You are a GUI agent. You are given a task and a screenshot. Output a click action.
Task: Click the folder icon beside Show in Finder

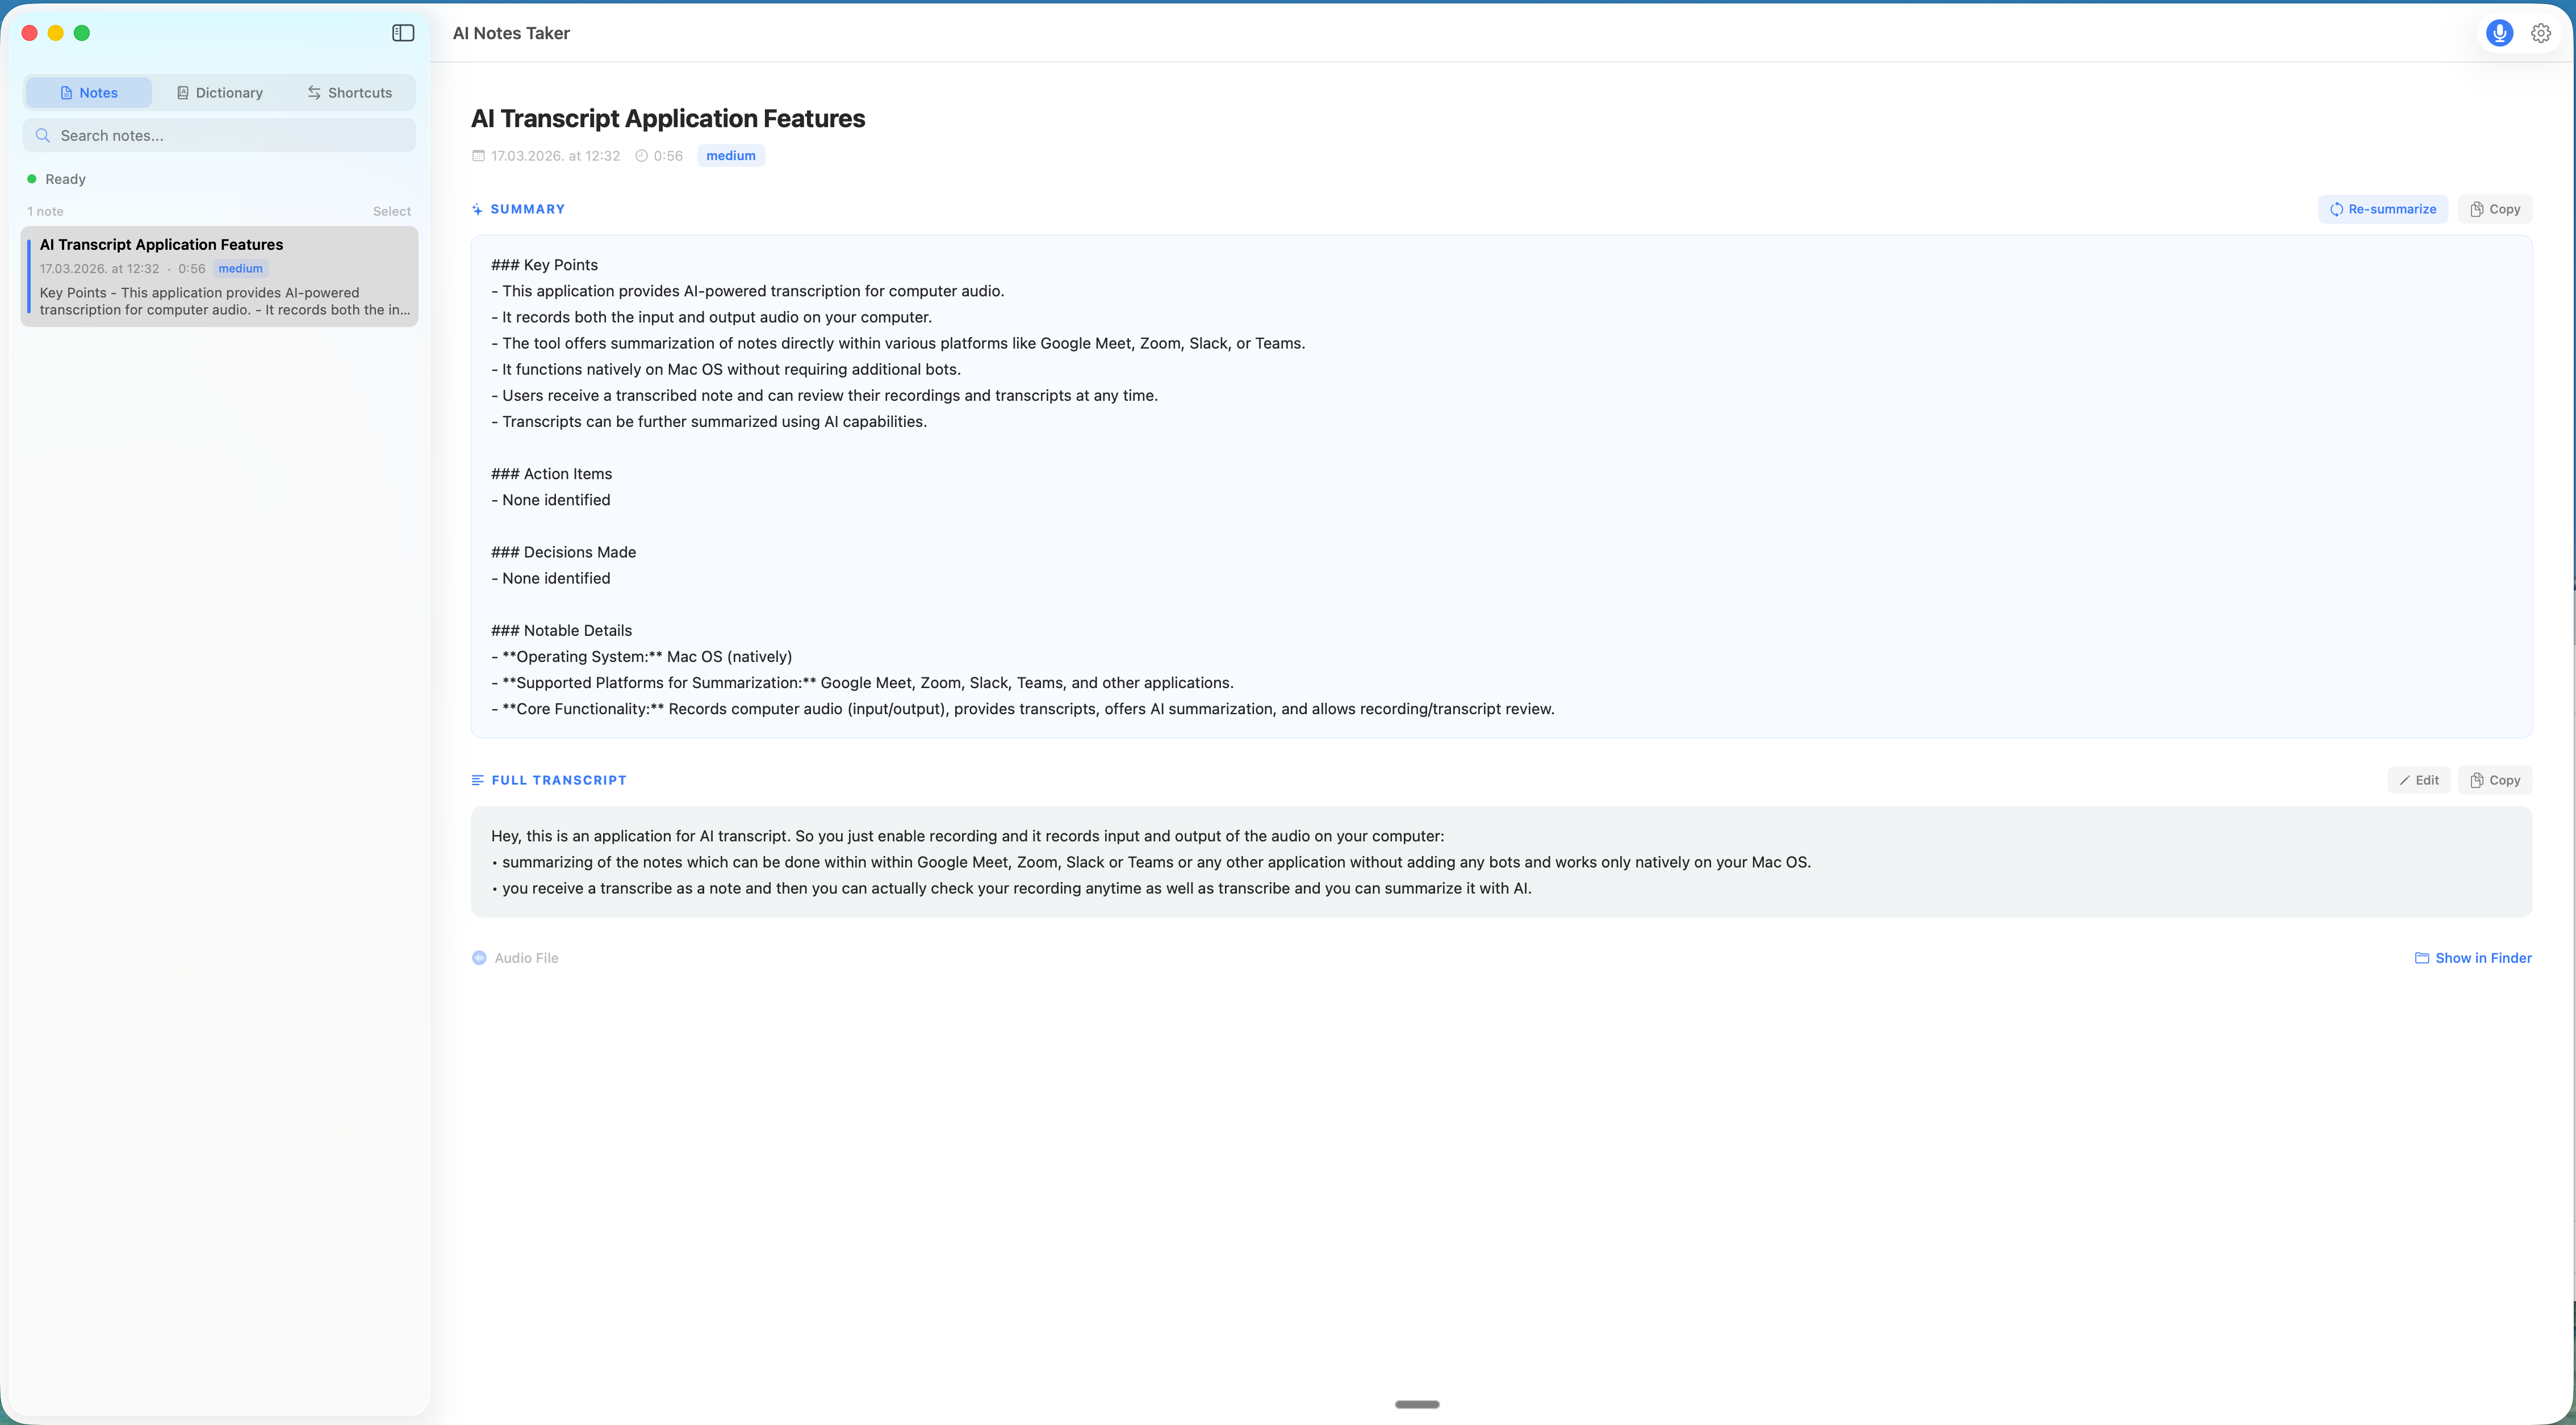[x=2423, y=957]
